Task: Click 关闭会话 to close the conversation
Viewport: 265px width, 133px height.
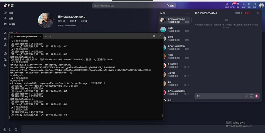Action: (239, 13)
